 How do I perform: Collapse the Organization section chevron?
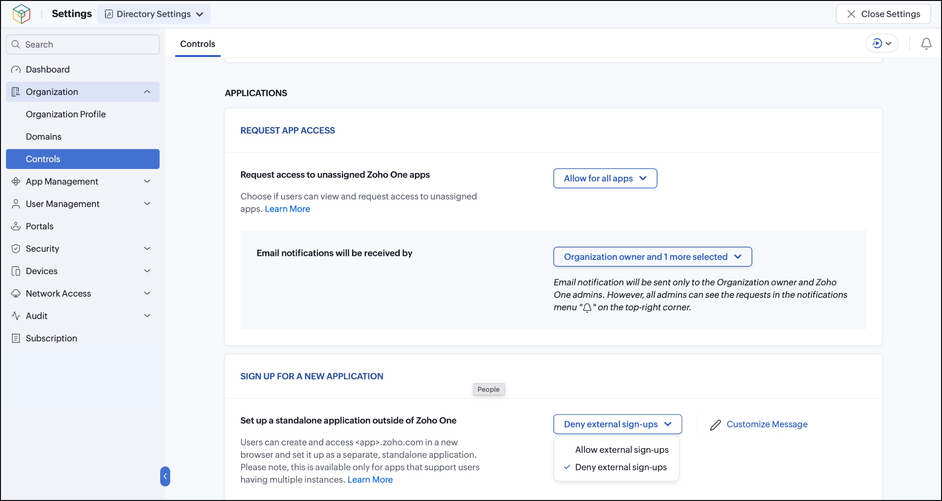147,92
